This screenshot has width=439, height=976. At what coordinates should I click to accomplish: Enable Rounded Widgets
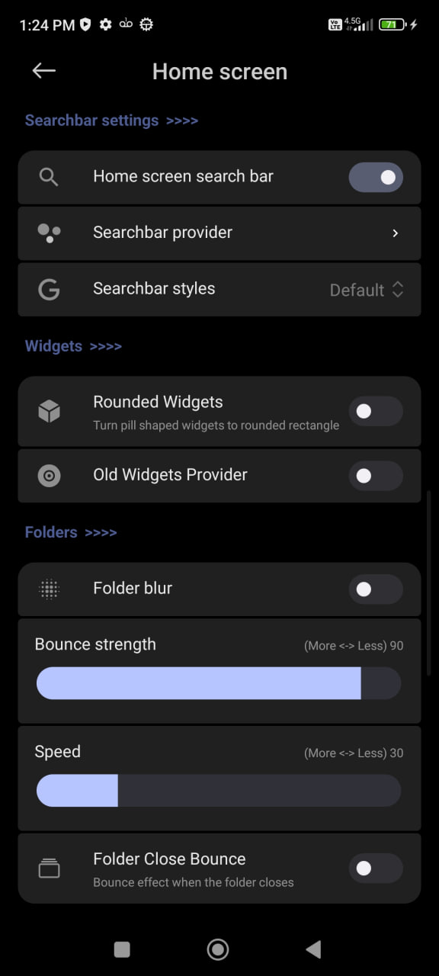click(376, 411)
